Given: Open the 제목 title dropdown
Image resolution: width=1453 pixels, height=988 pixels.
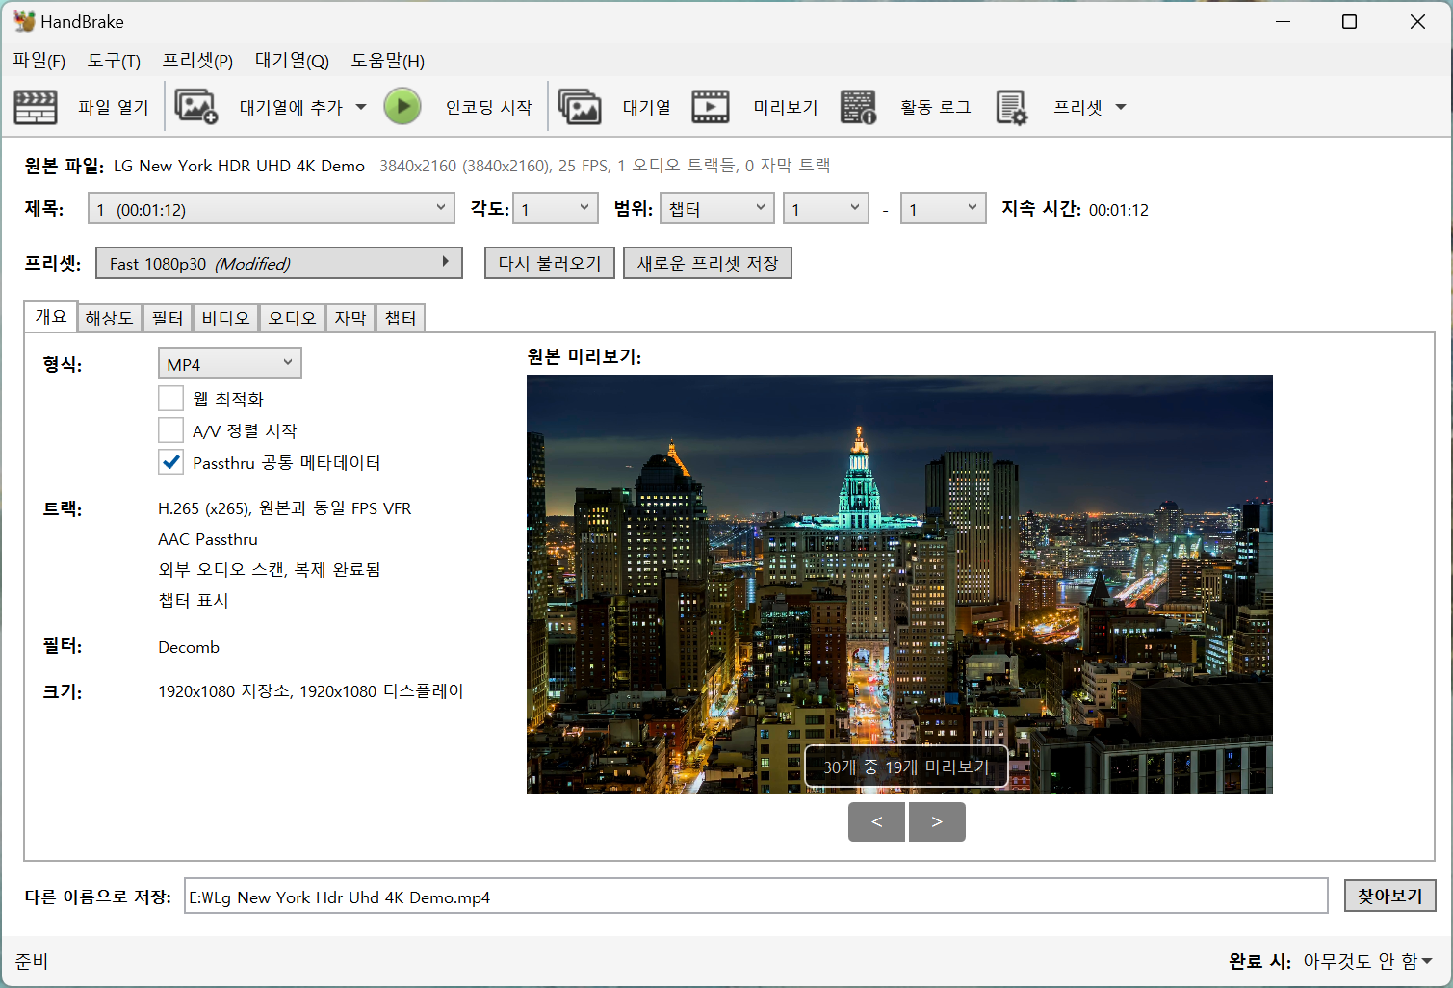Looking at the screenshot, I should (271, 208).
